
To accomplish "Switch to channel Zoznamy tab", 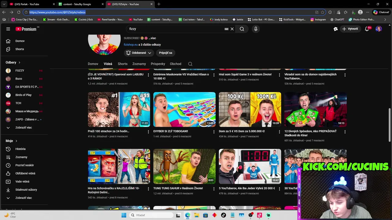I will click(139, 64).
